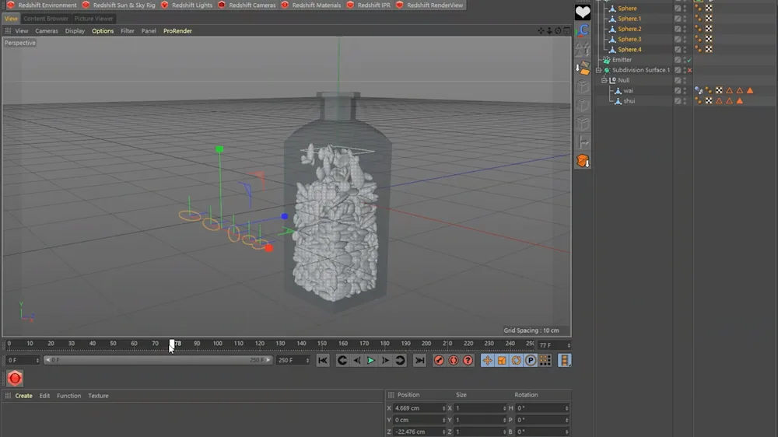Click the frame range slider bar

[x=156, y=360]
